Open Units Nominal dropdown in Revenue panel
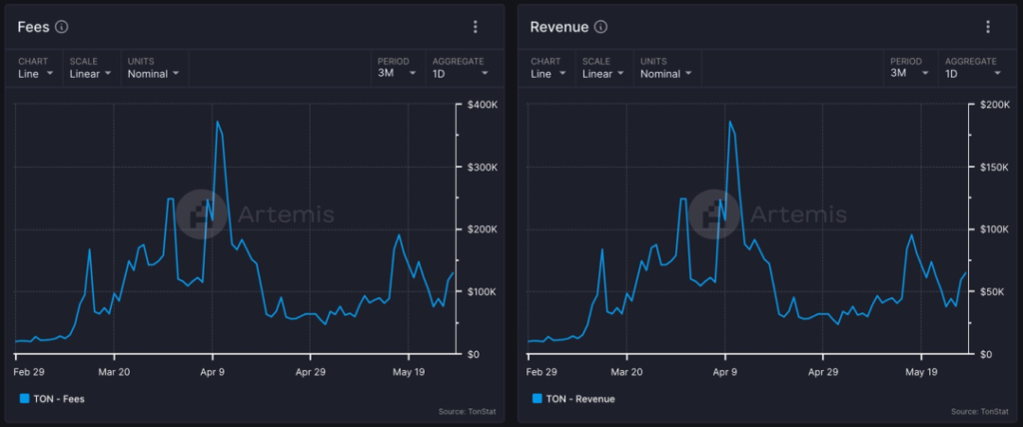The width and height of the screenshot is (1023, 427). point(665,73)
